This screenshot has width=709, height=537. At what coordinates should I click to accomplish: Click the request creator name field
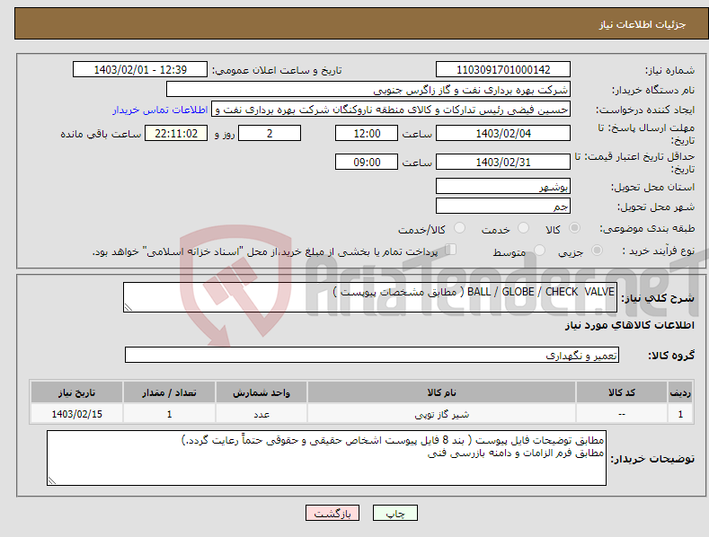click(x=391, y=110)
